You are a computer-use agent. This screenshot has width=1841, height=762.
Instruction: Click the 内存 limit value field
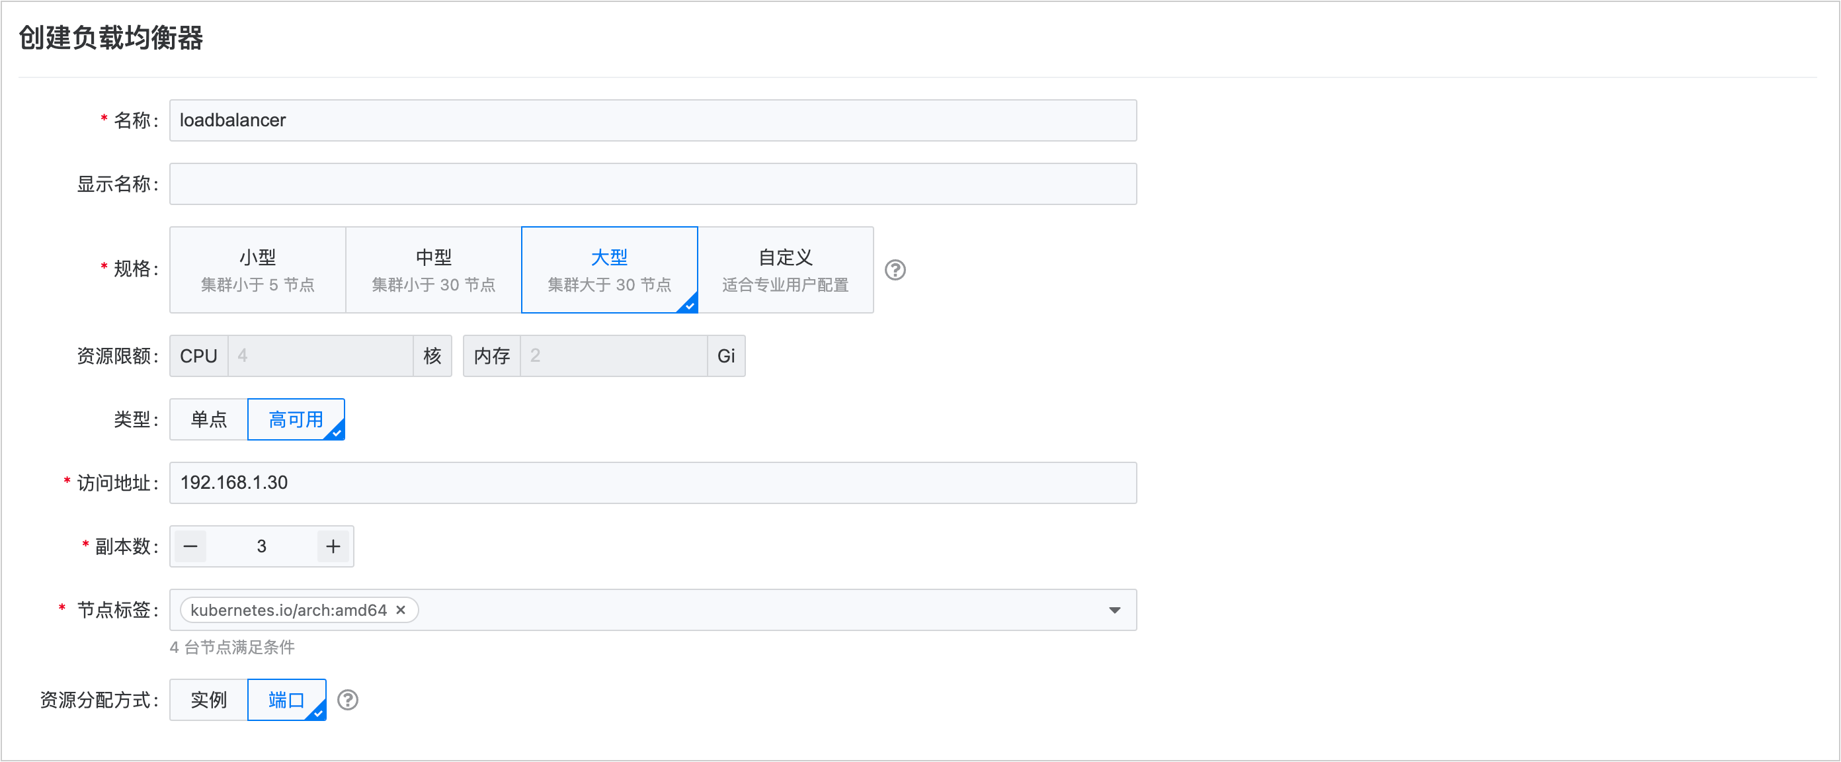pyautogui.click(x=613, y=356)
